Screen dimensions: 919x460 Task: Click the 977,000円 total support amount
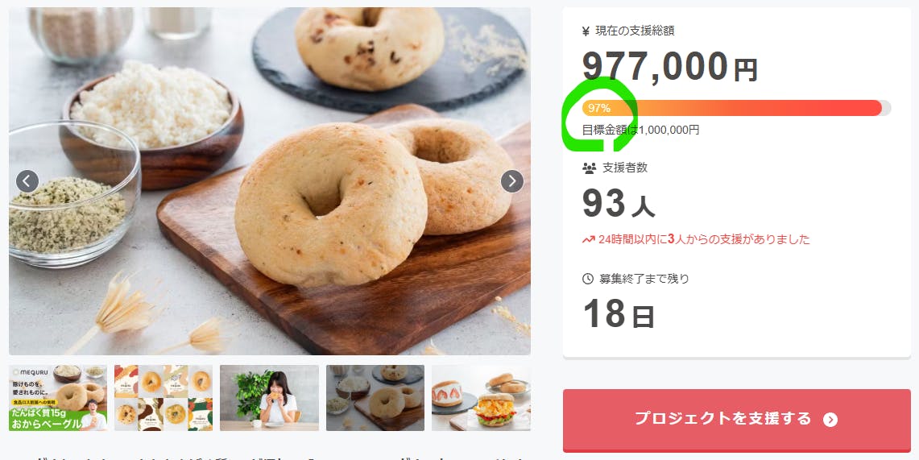(x=670, y=66)
